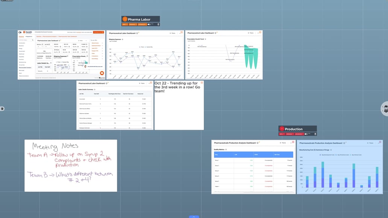This screenshot has height=218, width=388.
Task: Open the Shipping Expenses dashboard in full screen
Action: pos(182,32)
